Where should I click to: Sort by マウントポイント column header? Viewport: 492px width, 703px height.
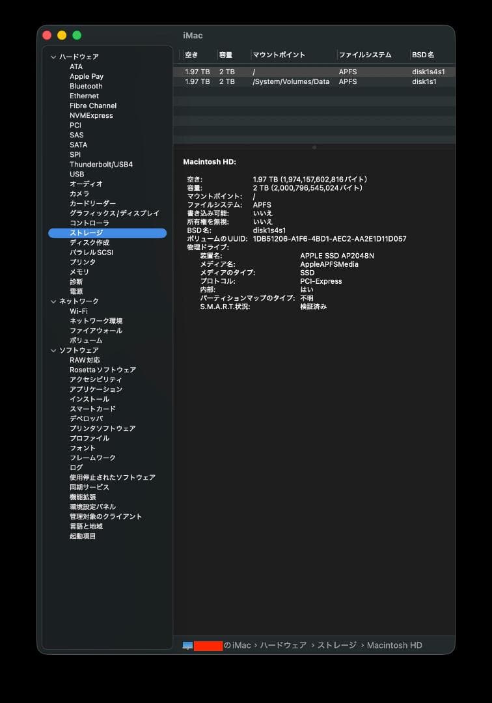point(279,55)
